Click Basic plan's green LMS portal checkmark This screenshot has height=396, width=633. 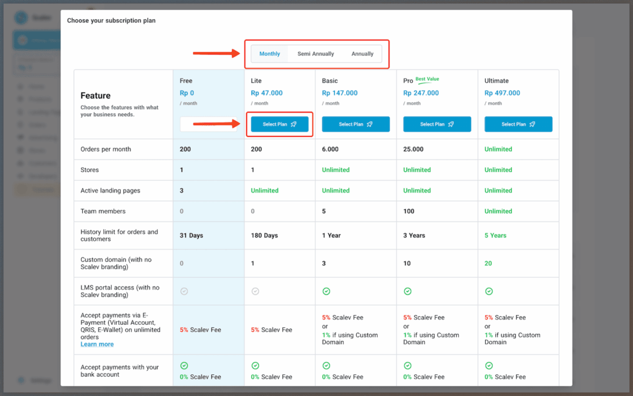click(x=326, y=291)
